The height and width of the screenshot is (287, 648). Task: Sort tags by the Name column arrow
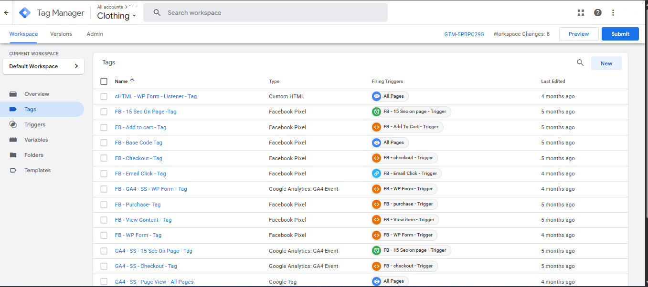[x=132, y=81]
